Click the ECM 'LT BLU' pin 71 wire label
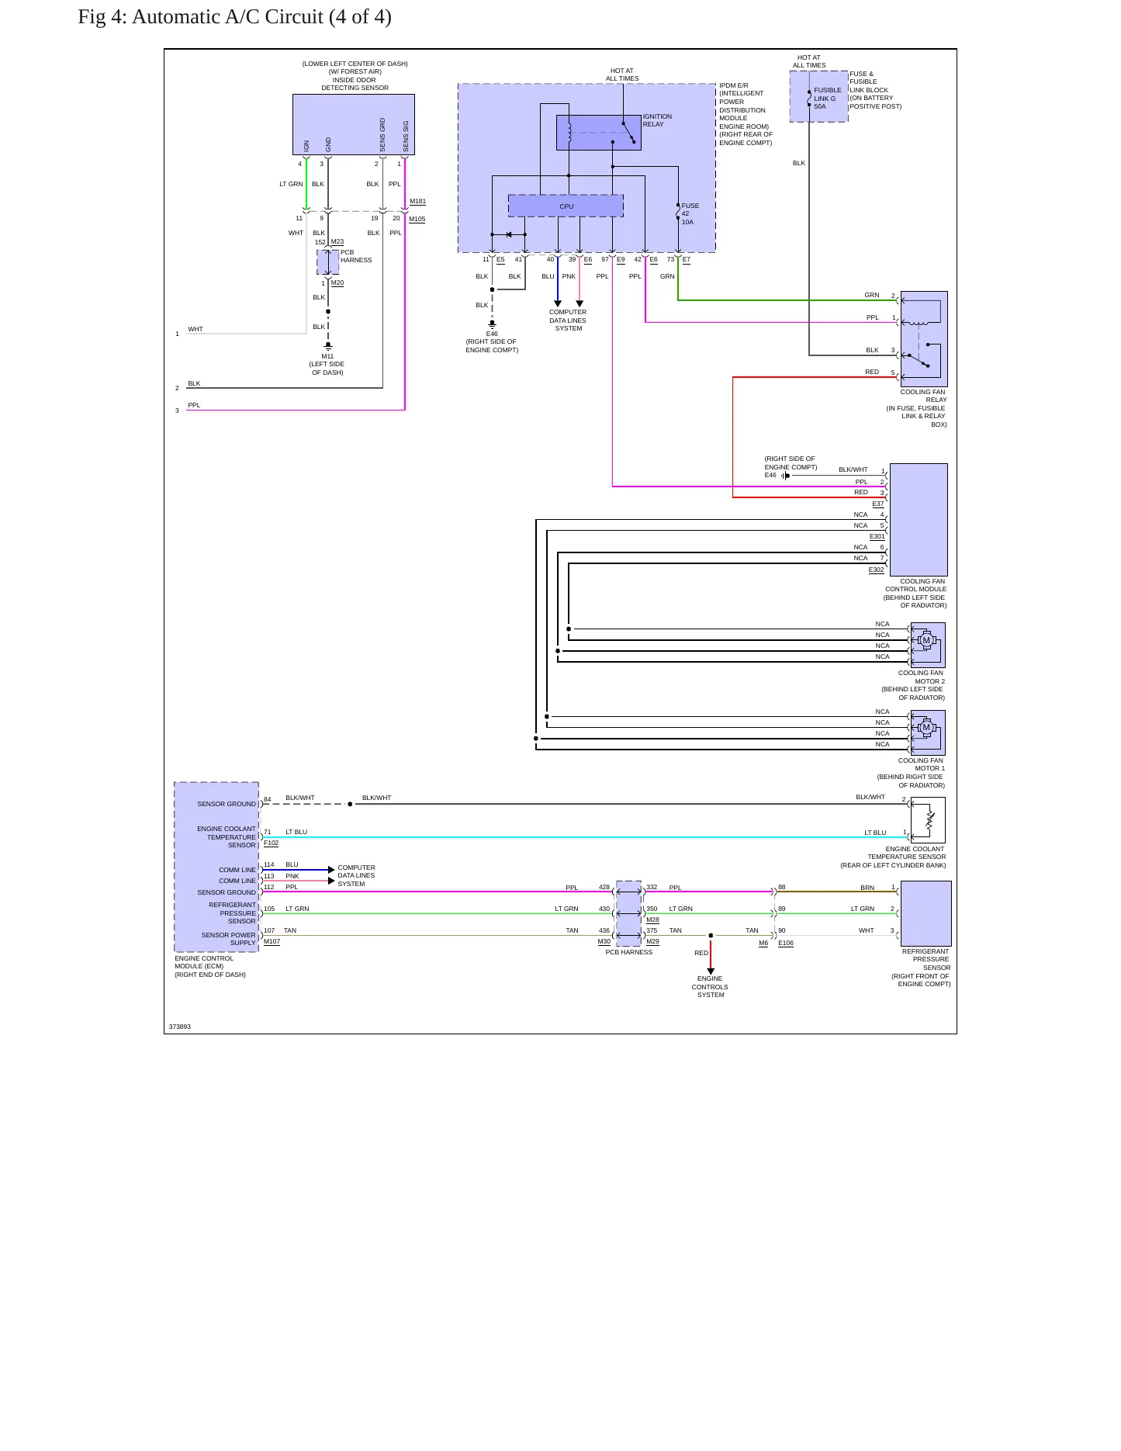1121x1451 pixels. [296, 833]
